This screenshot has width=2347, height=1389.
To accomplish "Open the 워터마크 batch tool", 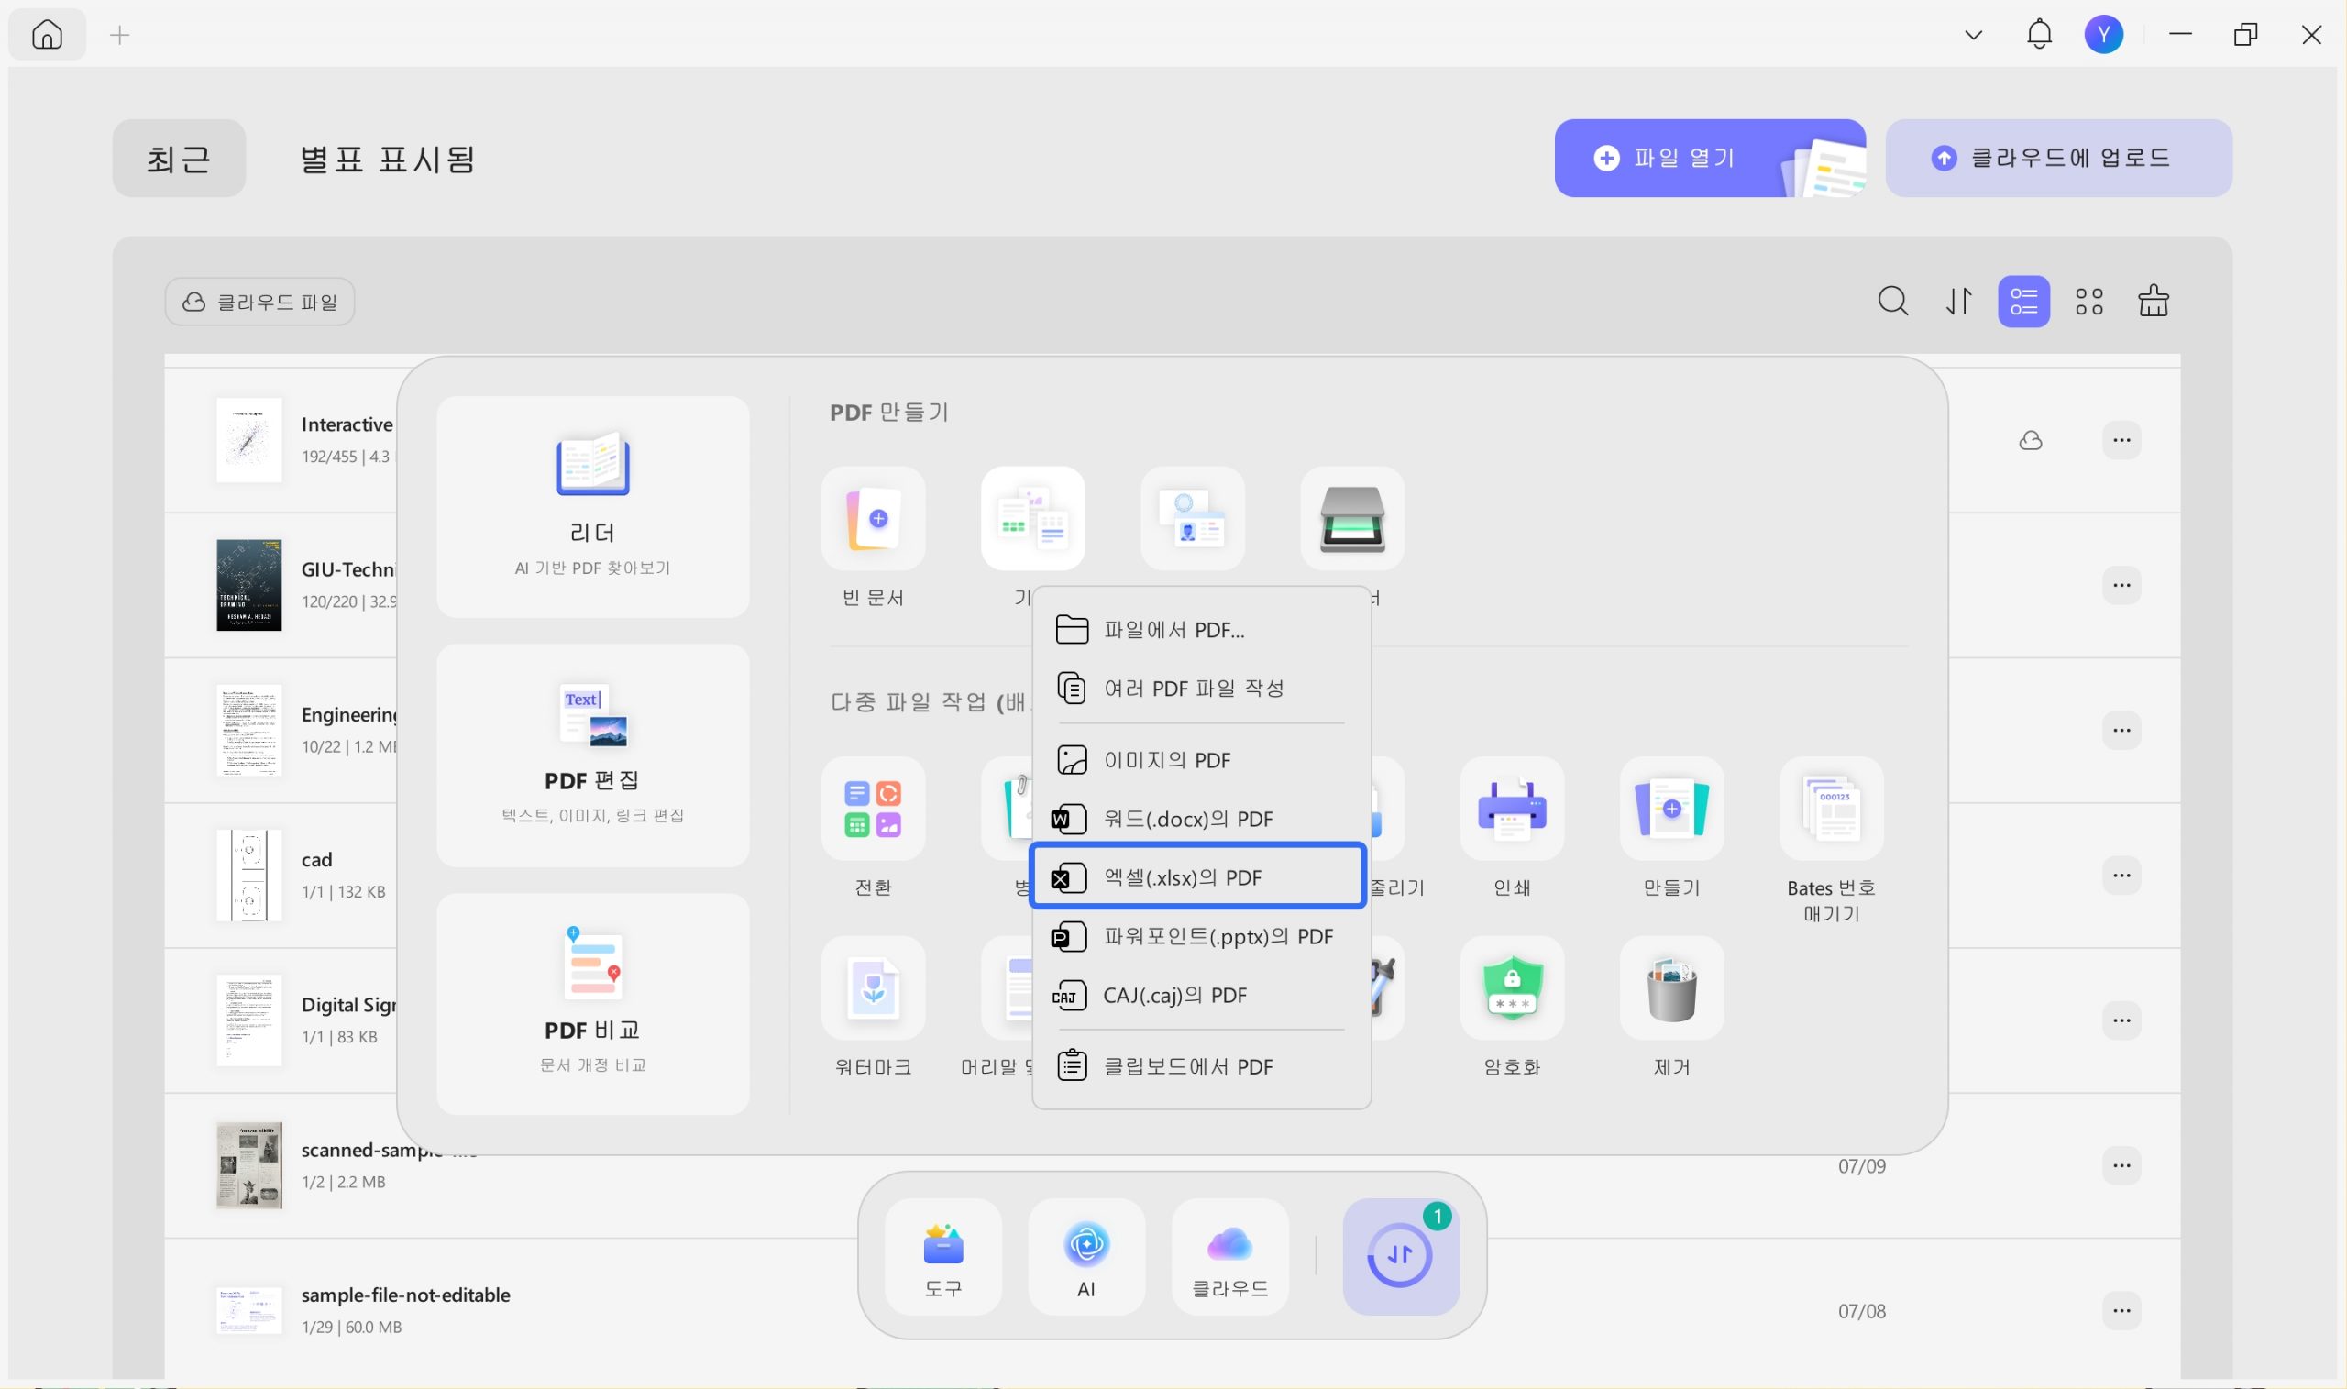I will tap(873, 988).
